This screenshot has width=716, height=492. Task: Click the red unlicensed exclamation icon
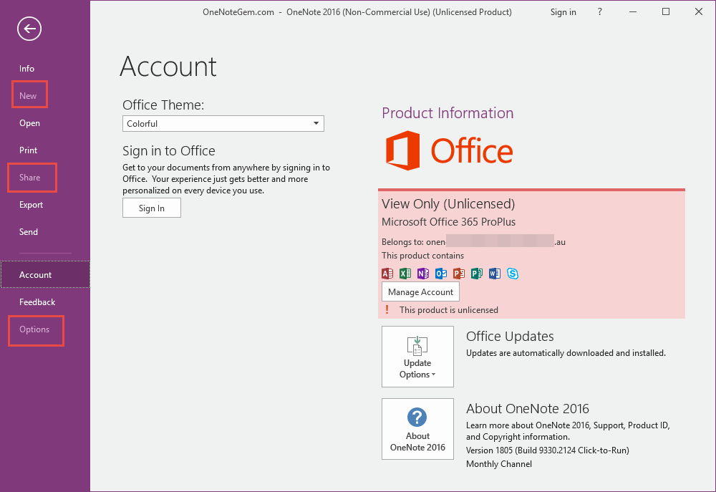click(387, 309)
